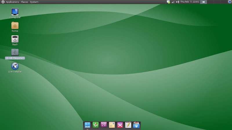
Task: Select the home folder icon
Action: click(x=15, y=25)
